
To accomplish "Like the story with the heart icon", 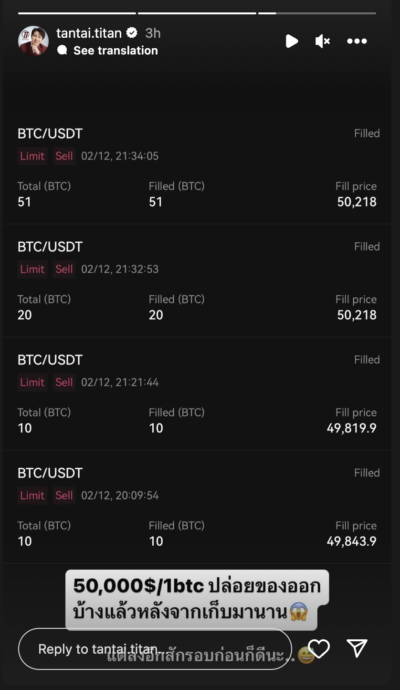I will pyautogui.click(x=319, y=648).
